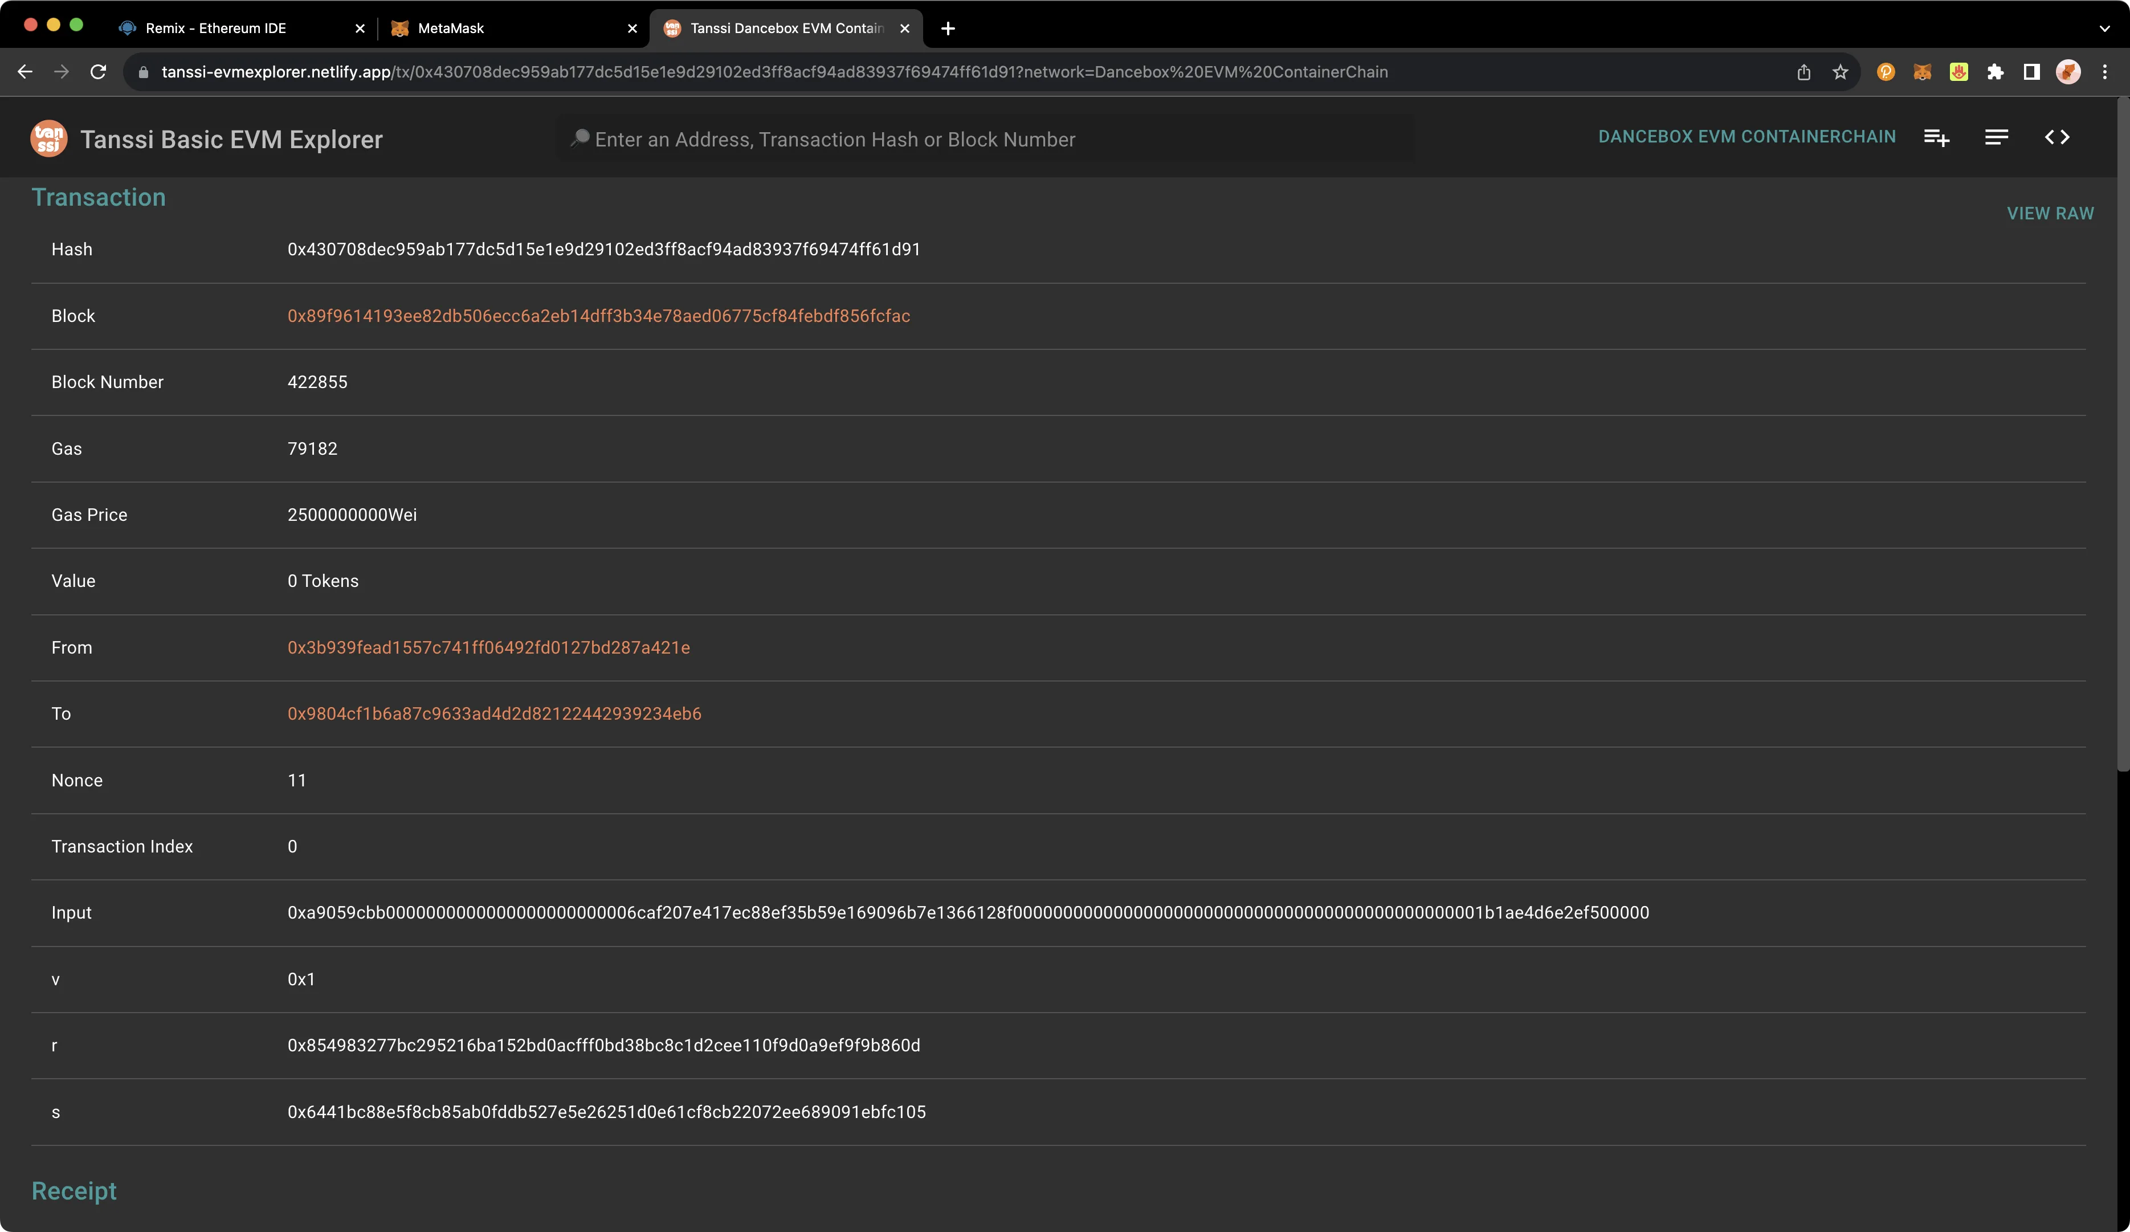Click the Nonce value 11
This screenshot has width=2130, height=1232.
click(x=297, y=780)
